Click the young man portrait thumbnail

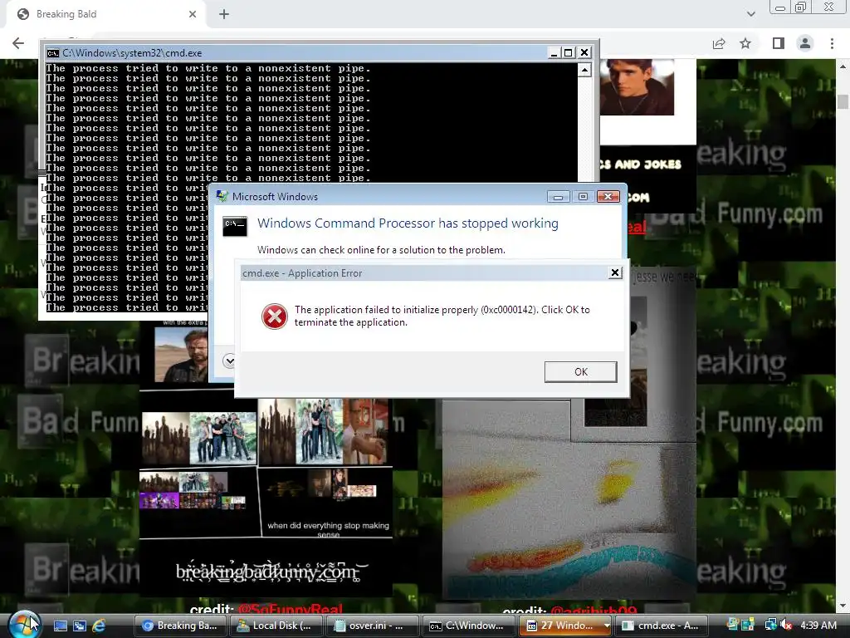pos(637,87)
